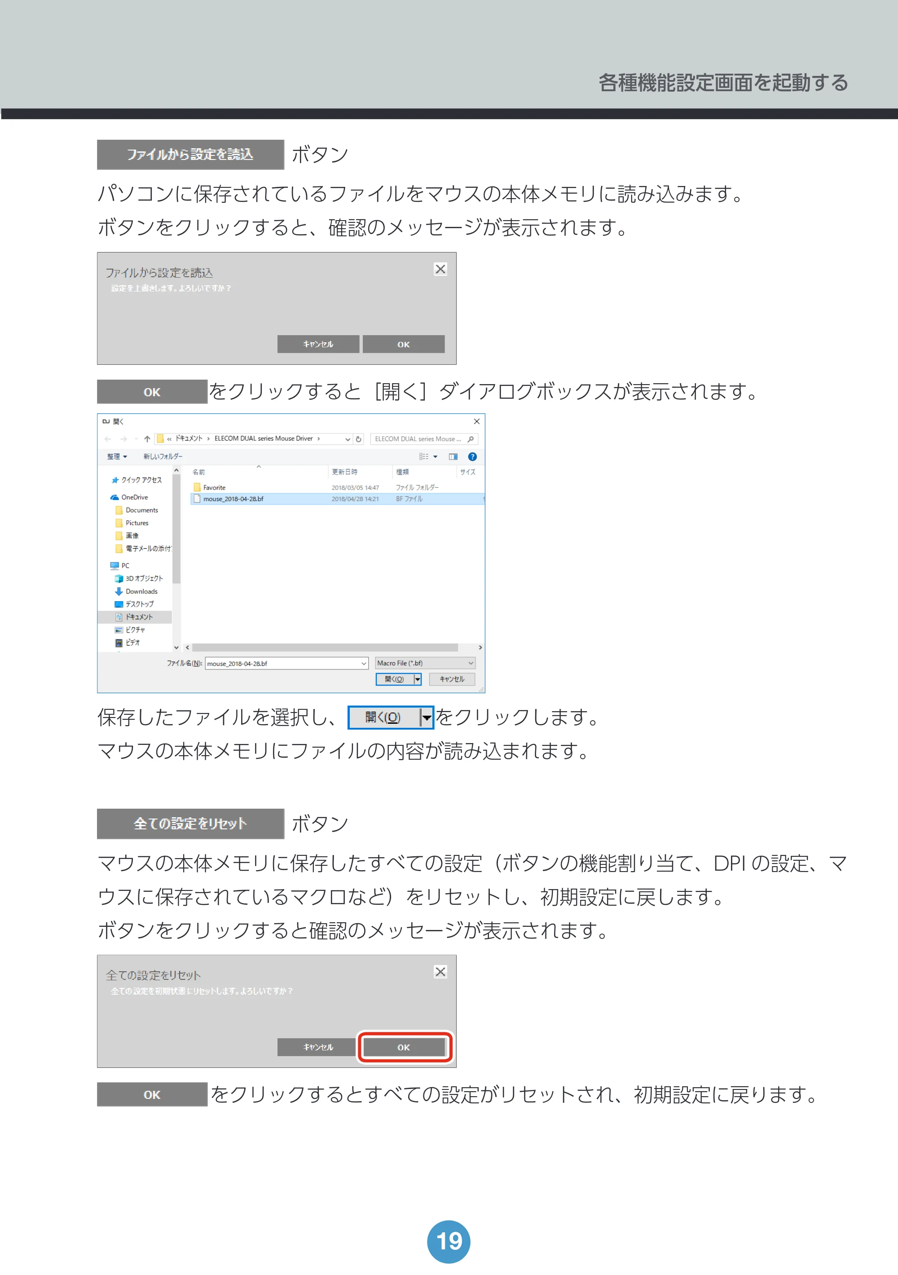Click キャンセル in the ファイルから設定を読込 dialog
This screenshot has width=898, height=1275.
(318, 344)
